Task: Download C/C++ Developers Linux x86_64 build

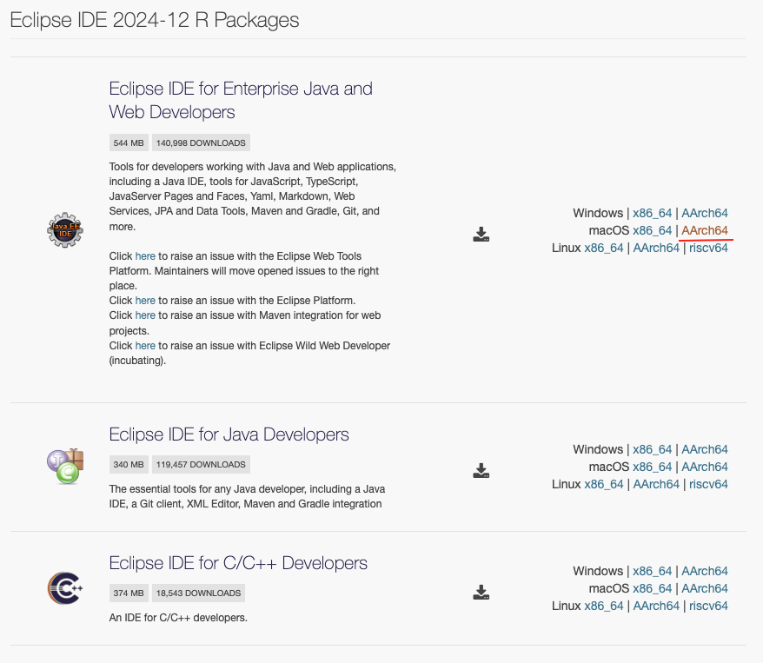Action: click(x=604, y=607)
